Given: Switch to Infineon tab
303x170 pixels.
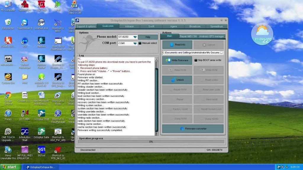Looking at the screenshot, I should click(x=130, y=27).
